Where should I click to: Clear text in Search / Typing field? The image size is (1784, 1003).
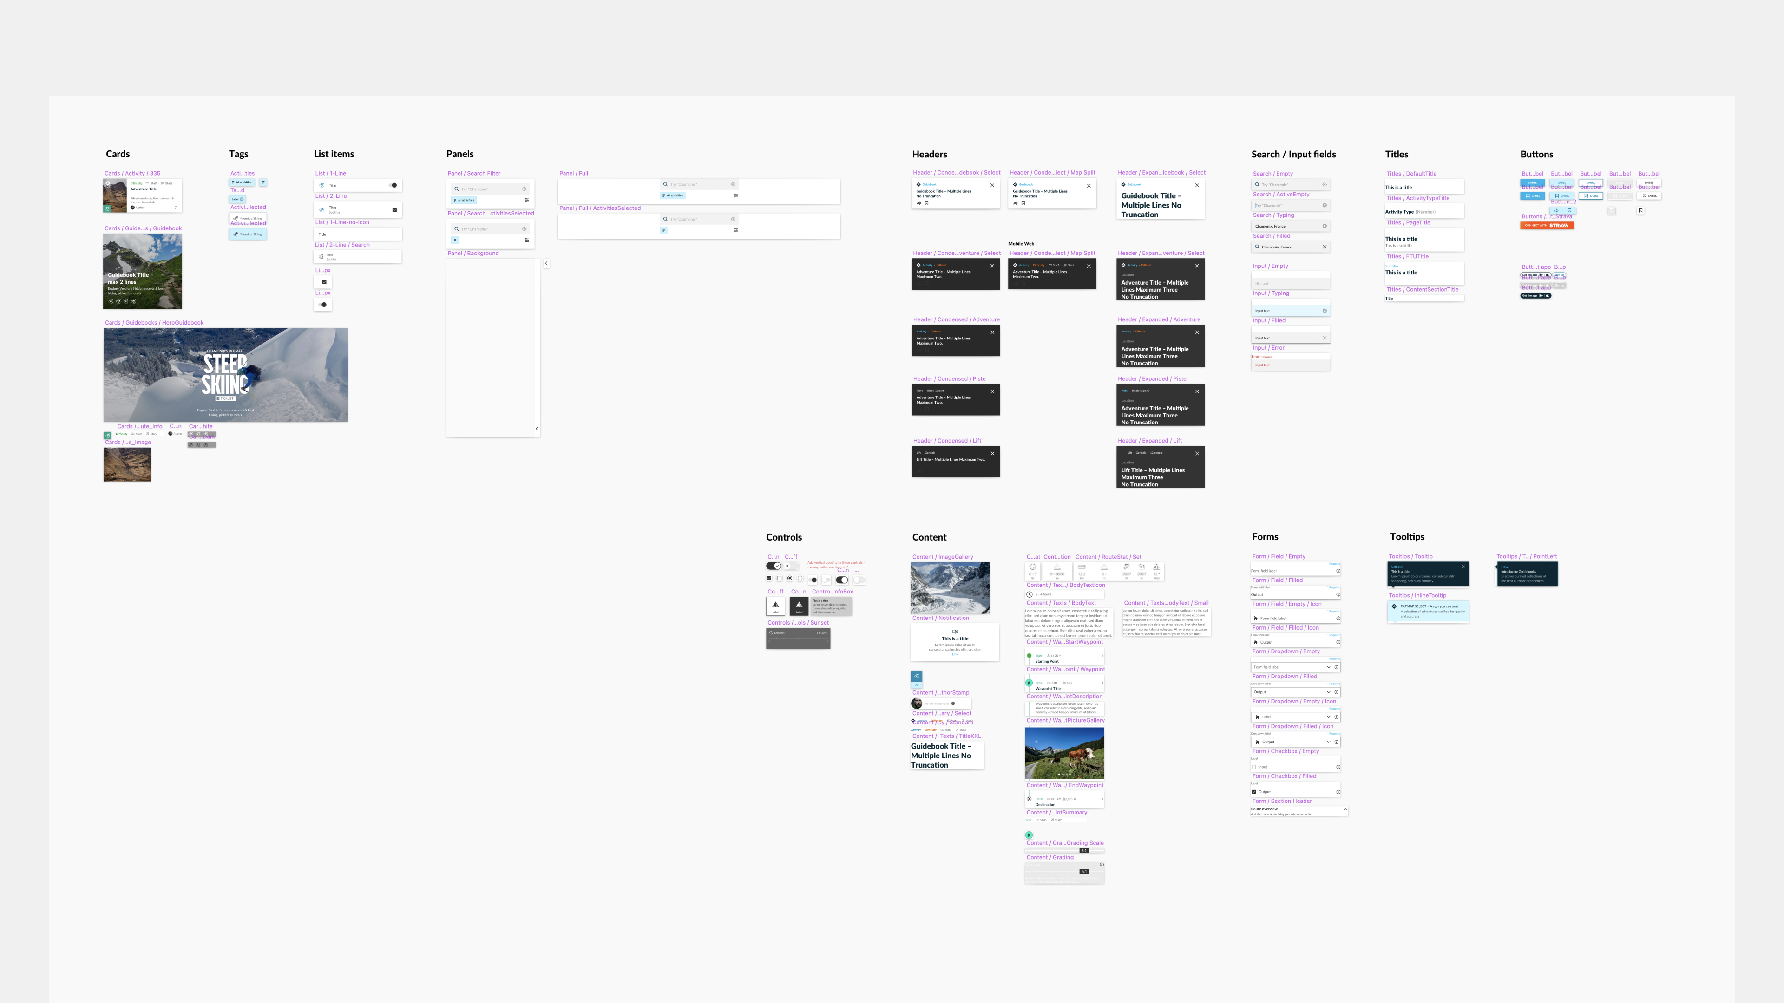click(1324, 226)
